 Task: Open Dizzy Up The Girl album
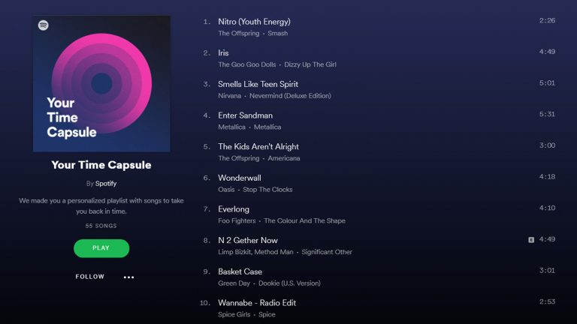pos(310,64)
